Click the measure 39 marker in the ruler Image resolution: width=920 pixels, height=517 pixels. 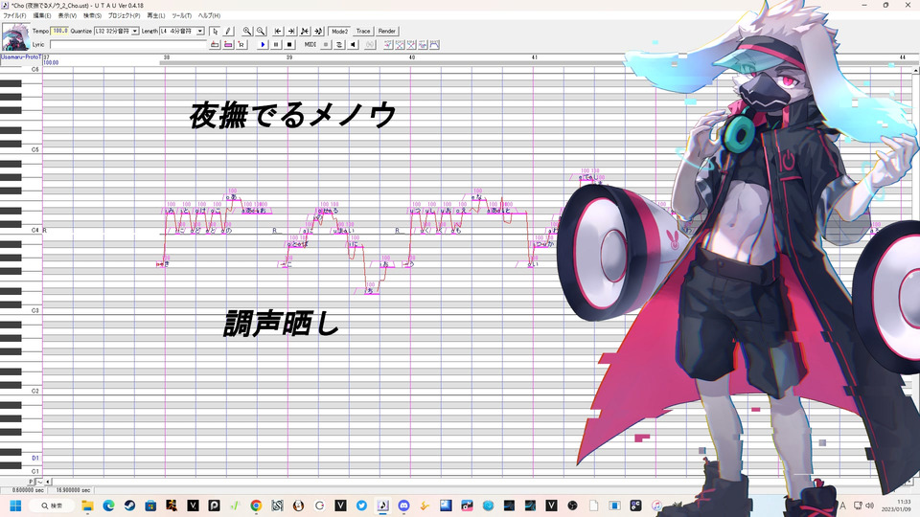pyautogui.click(x=289, y=57)
